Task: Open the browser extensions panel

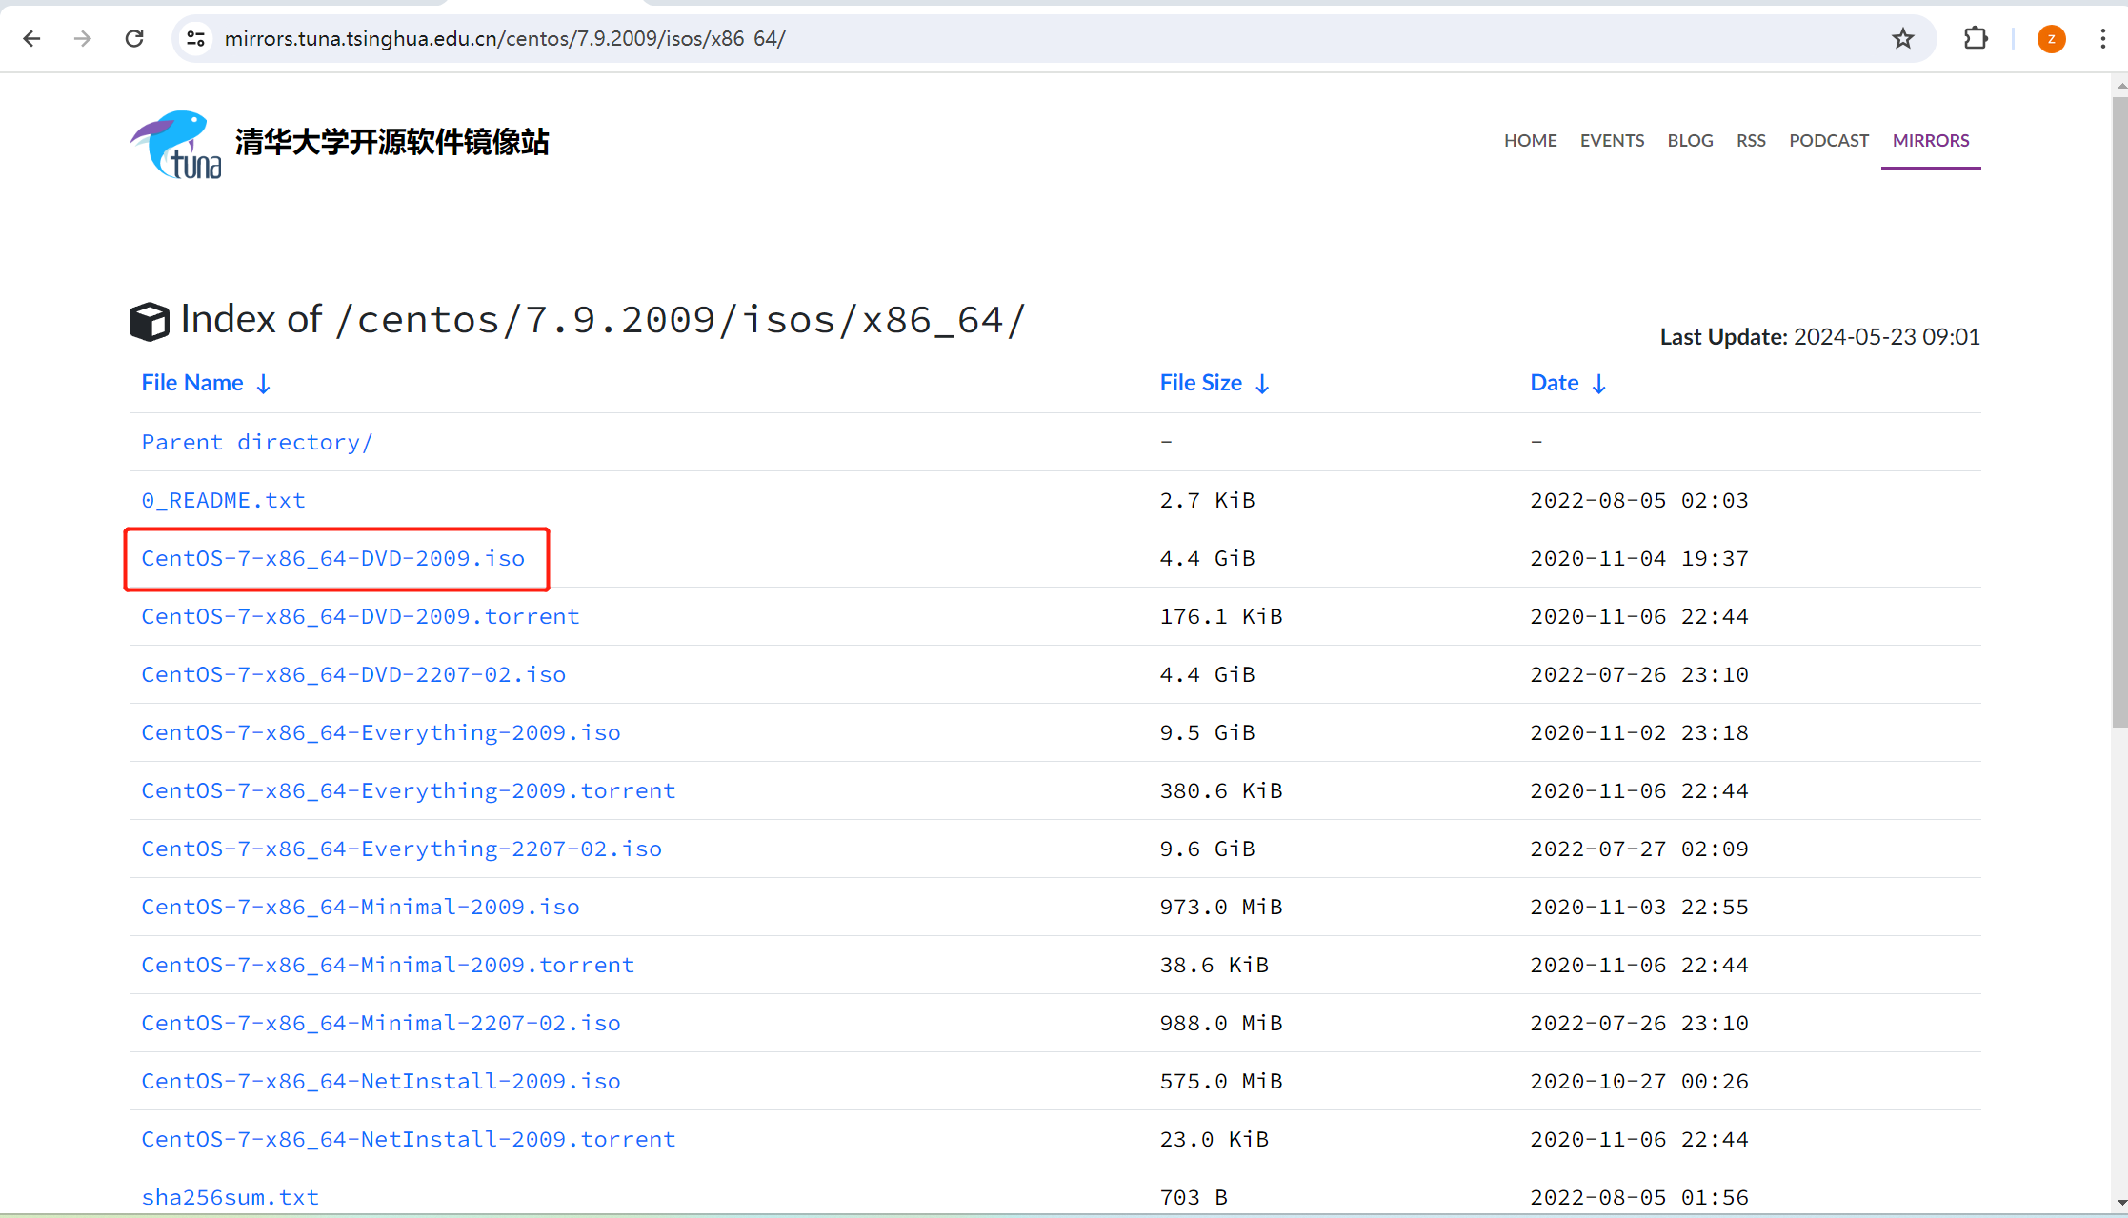Action: (x=1975, y=38)
